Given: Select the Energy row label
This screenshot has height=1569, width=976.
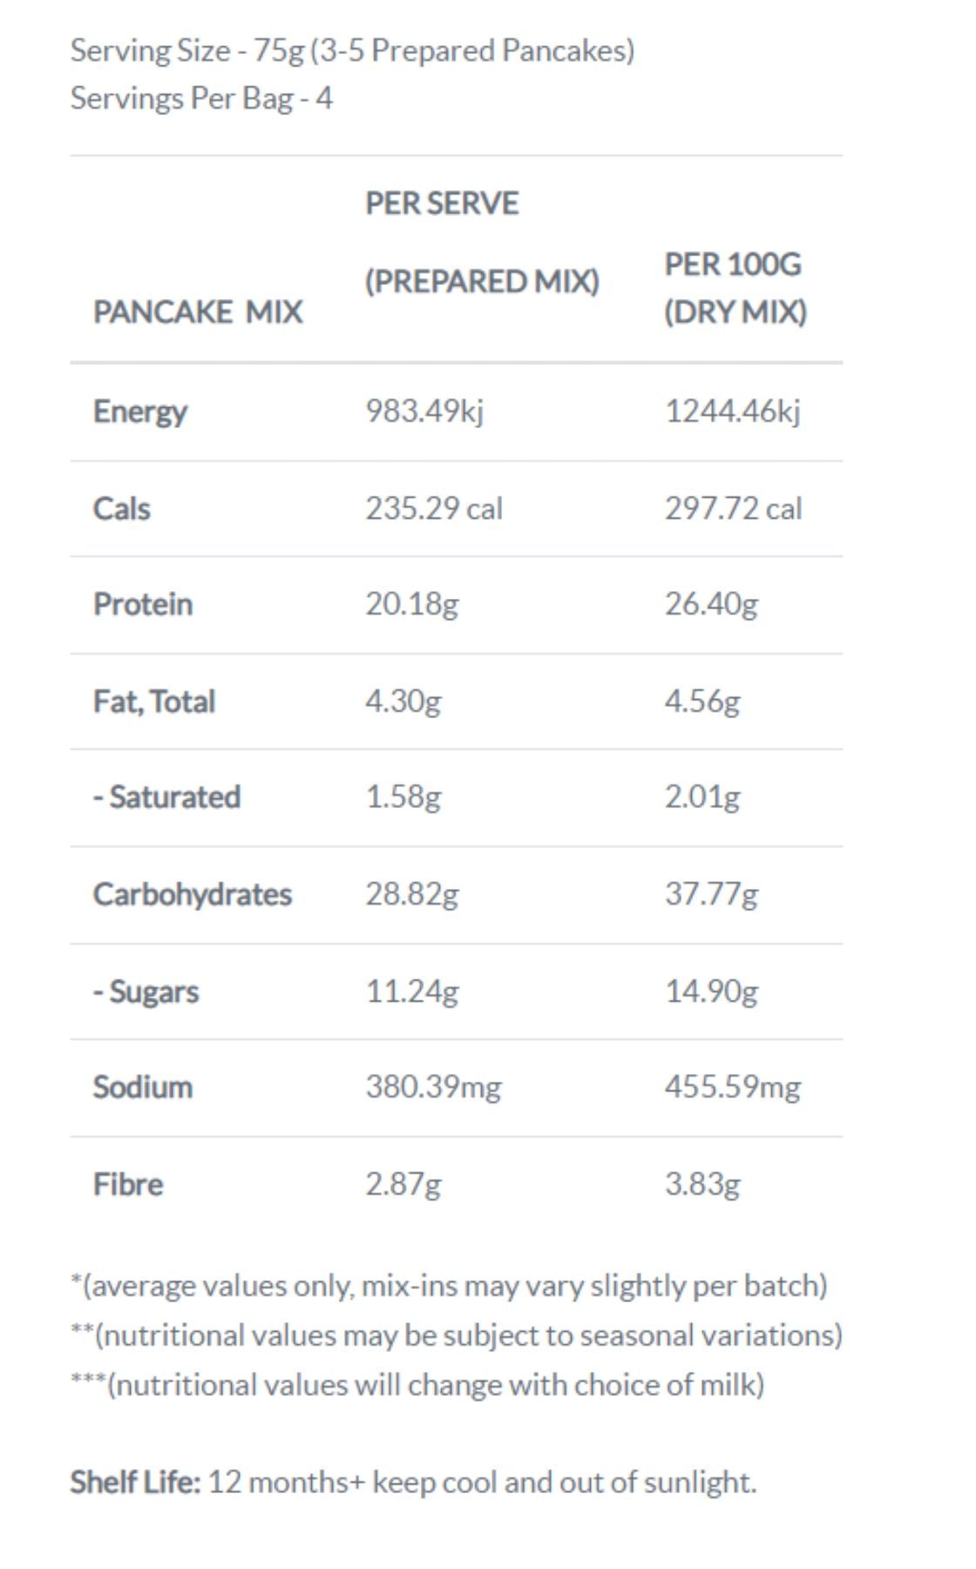Looking at the screenshot, I should tap(139, 411).
